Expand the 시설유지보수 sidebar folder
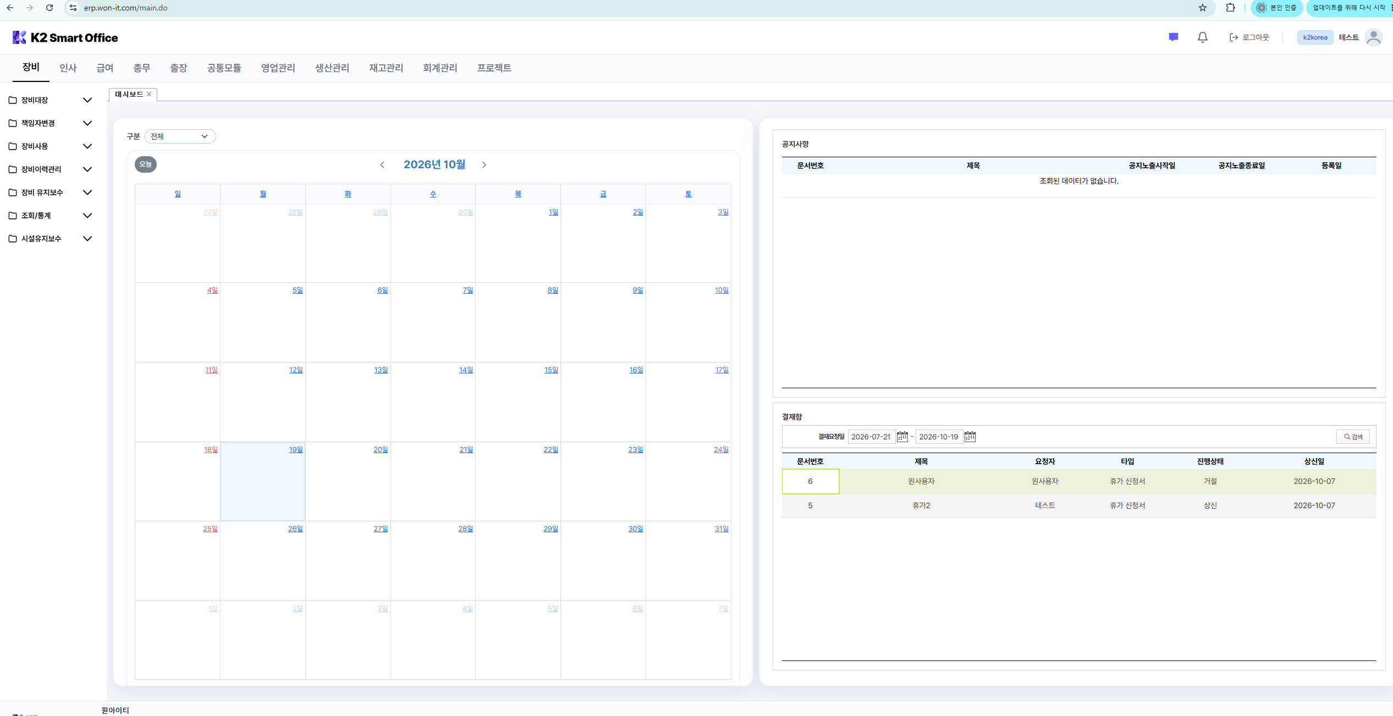This screenshot has height=716, width=1393. [x=49, y=239]
